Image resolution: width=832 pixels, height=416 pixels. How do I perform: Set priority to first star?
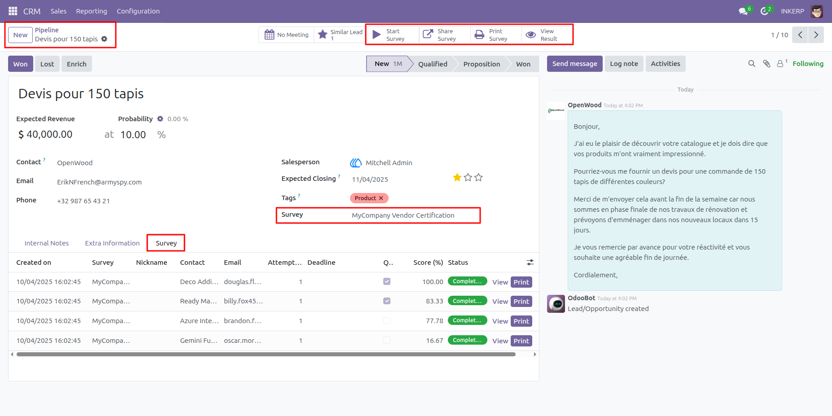[457, 177]
